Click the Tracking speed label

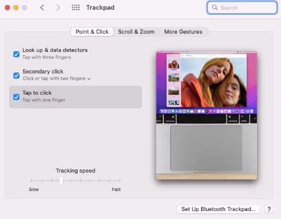tap(75, 171)
